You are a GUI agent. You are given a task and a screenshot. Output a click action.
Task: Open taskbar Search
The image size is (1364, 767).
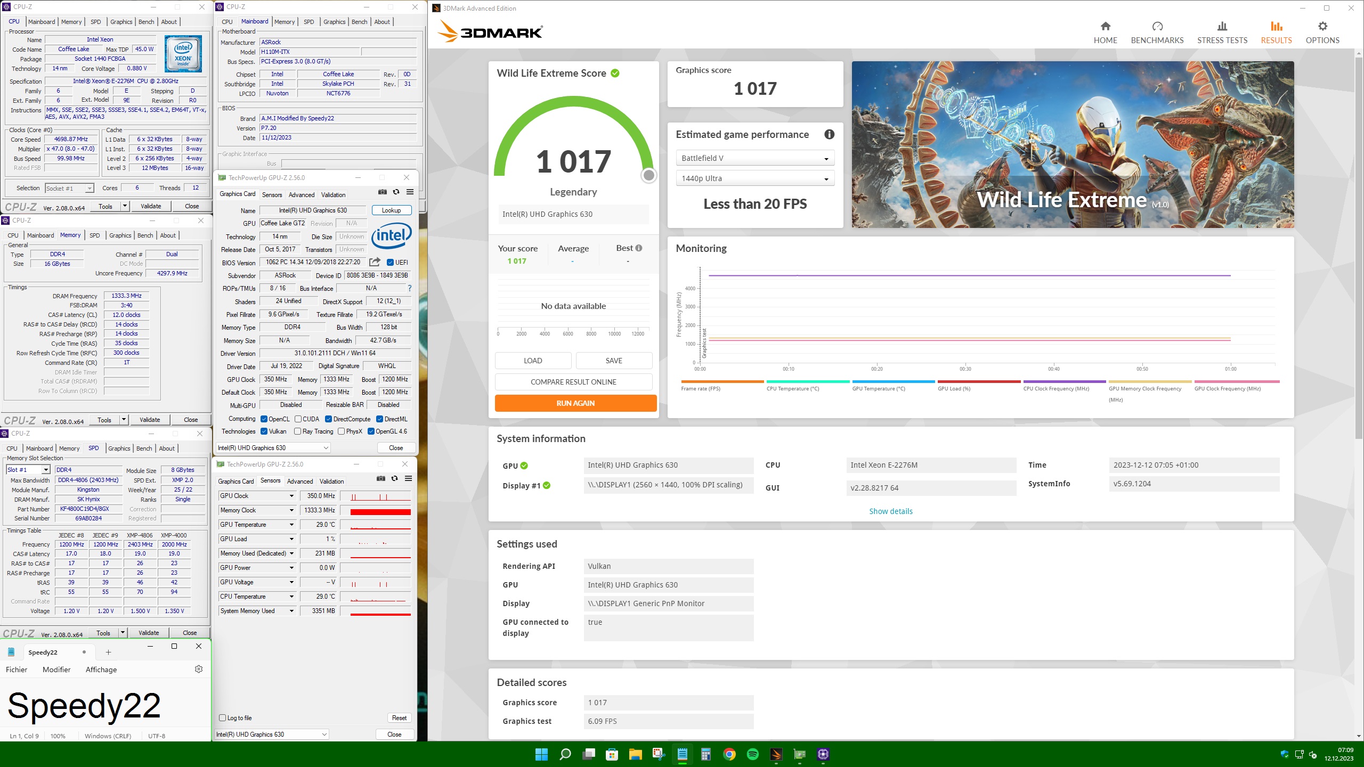tap(565, 754)
